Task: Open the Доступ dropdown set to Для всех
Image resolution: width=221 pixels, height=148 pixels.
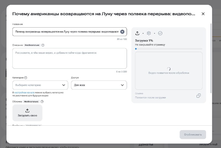Action: [x=99, y=85]
